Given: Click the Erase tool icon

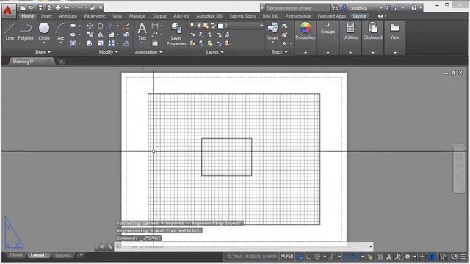Looking at the screenshot, I should pos(126,26).
